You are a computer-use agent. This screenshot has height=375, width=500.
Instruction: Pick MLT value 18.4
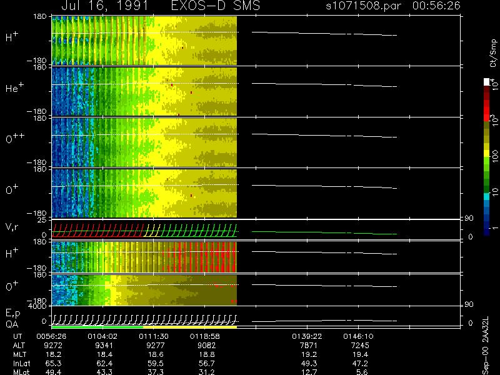pyautogui.click(x=105, y=354)
